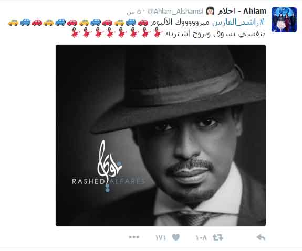
Task: Click the rightmost dancer emoji
Action: 158,32
